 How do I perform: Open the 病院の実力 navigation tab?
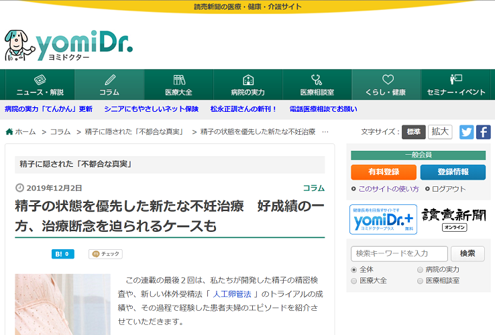point(248,85)
